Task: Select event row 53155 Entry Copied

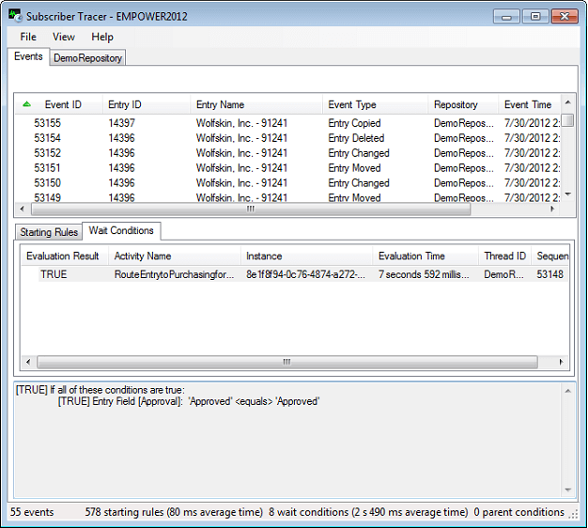Action: tap(288, 123)
